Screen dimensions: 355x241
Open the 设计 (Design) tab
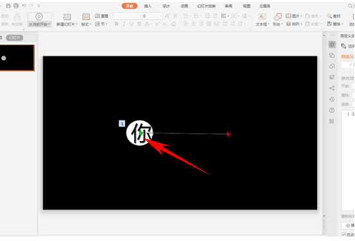pyautogui.click(x=166, y=6)
